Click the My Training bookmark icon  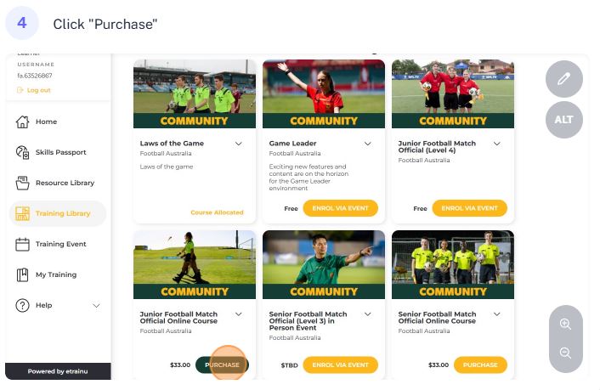[22, 274]
